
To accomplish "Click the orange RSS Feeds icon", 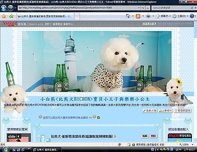I will coord(138,16).
